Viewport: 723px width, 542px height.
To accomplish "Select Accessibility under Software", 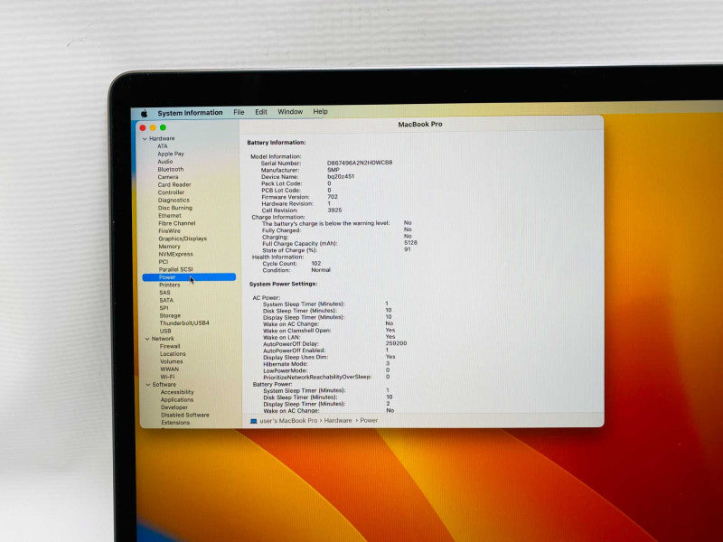I will pos(177,392).
